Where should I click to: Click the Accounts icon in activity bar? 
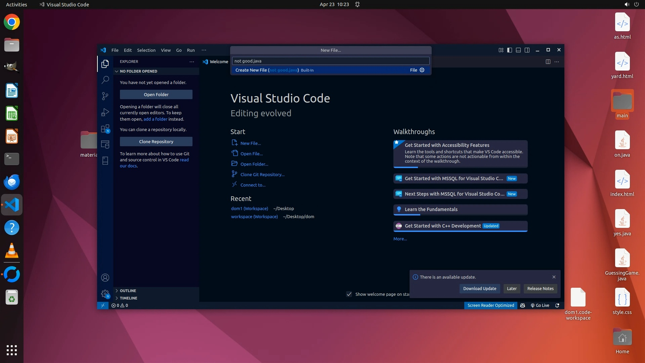pos(105,278)
